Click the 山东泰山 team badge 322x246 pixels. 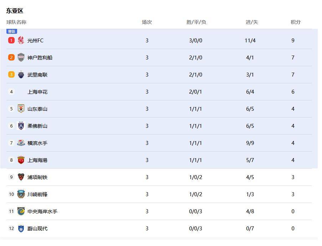pos(21,109)
